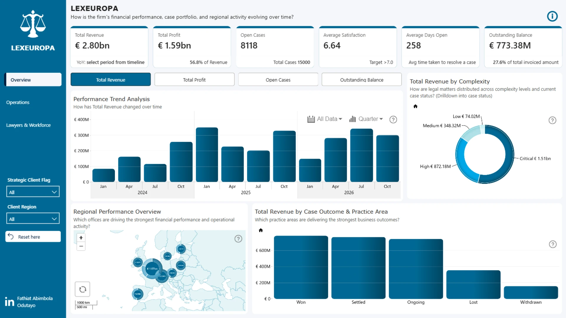This screenshot has height=318, width=566.
Task: Open Fathiat Abimbola Odutayo profile link
Action: [x=35, y=302]
